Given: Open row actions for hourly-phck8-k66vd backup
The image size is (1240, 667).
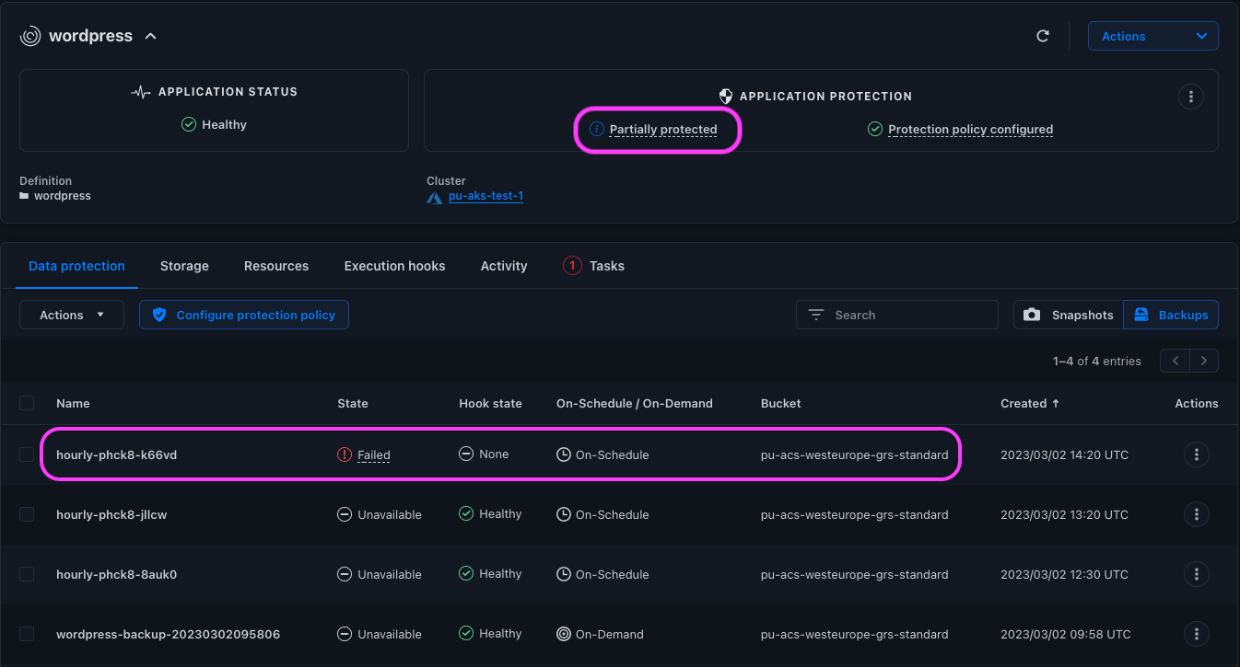Looking at the screenshot, I should (1196, 454).
